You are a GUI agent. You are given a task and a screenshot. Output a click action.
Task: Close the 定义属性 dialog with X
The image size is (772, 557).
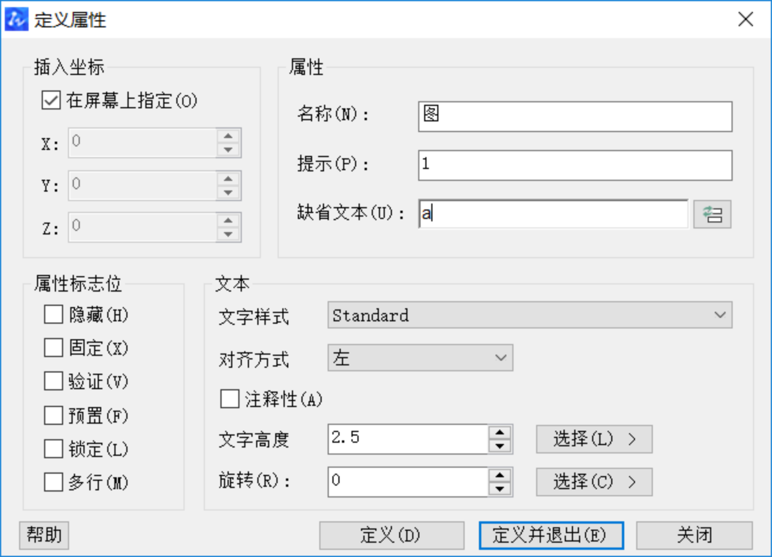(x=745, y=19)
